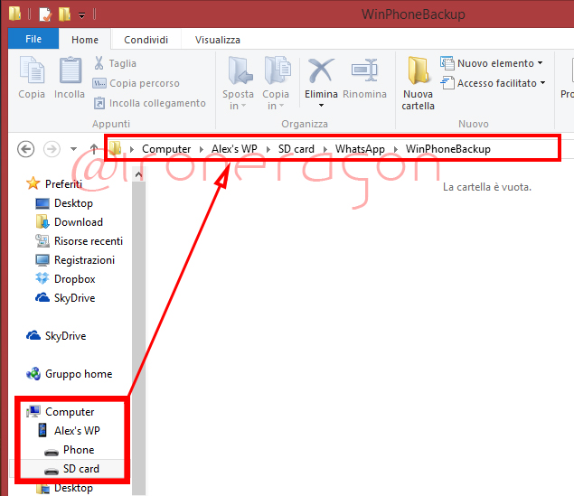Click the Copia clipboard icon
Screen dimensions: 574x496
(x=32, y=70)
